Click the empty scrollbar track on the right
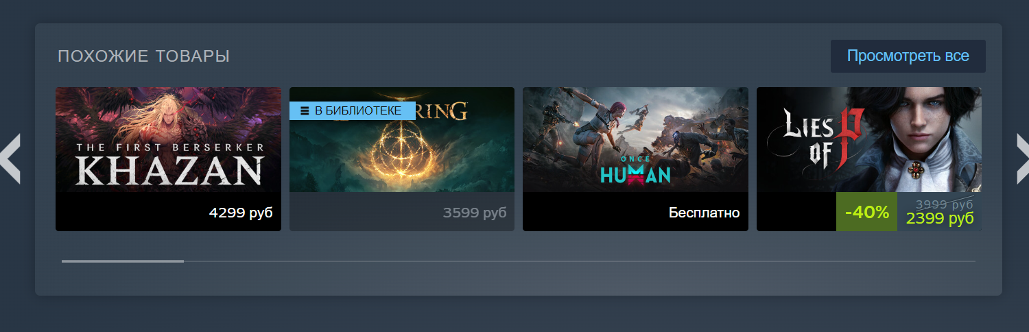This screenshot has width=1029, height=332. (579, 261)
